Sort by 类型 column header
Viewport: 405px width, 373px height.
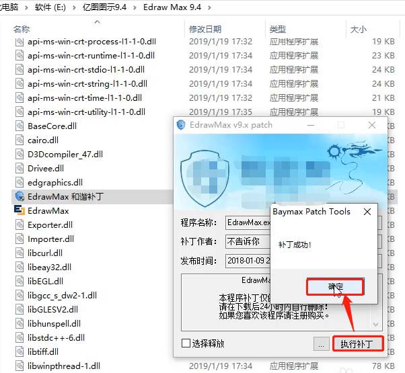pyautogui.click(x=278, y=29)
